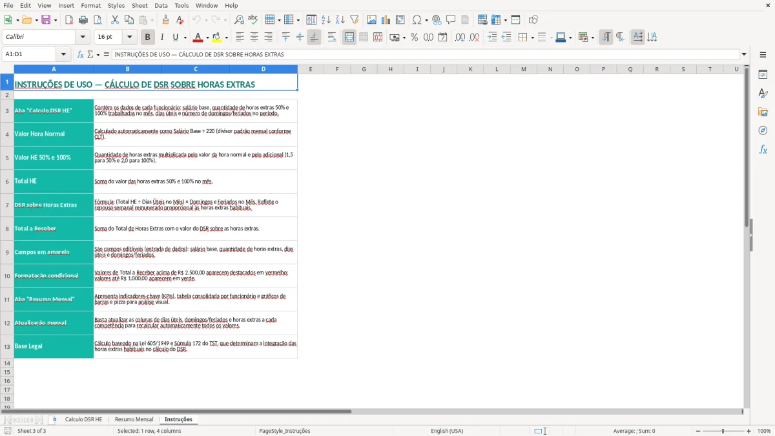Click Zoom In plus button
Viewport: 775px width, 436px height.
(749, 431)
